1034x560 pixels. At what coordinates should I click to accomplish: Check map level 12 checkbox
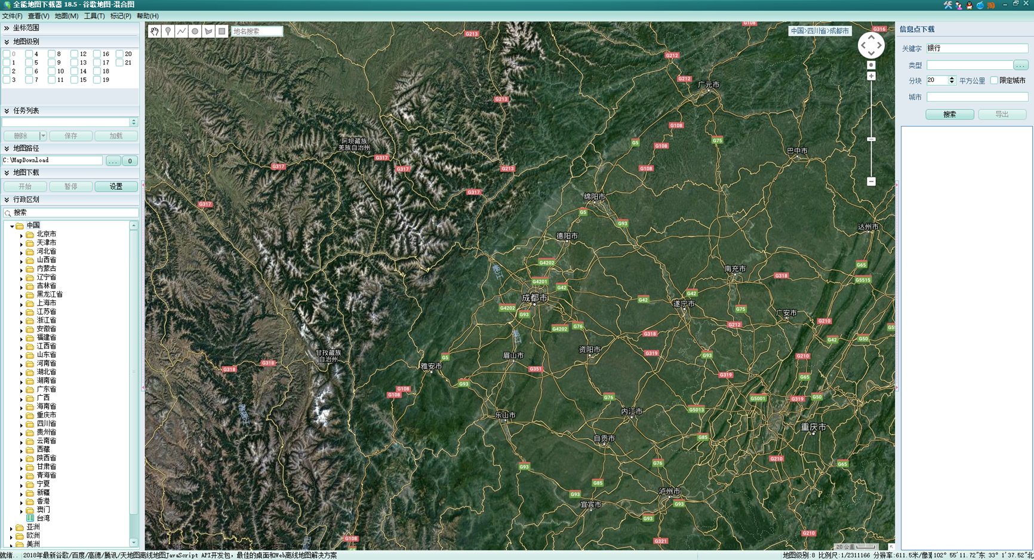[74, 54]
